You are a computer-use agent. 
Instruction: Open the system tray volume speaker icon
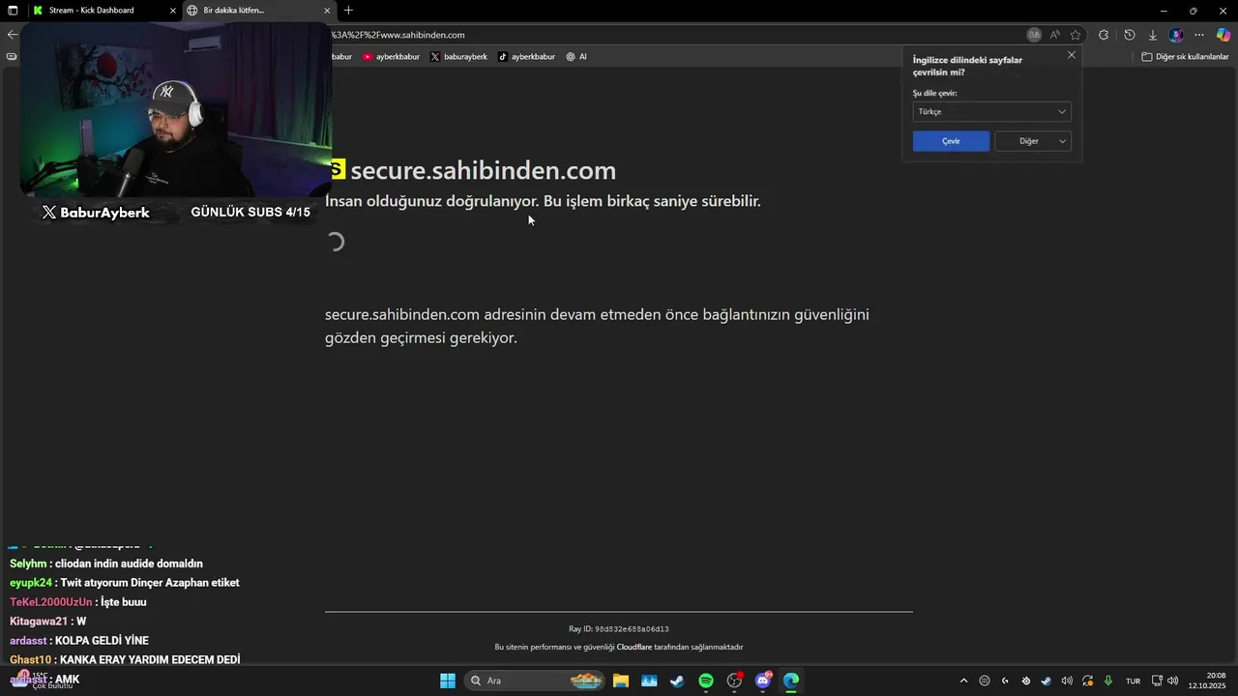(1172, 681)
